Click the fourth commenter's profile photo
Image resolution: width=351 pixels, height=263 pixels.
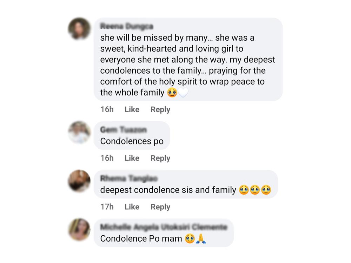(x=79, y=229)
